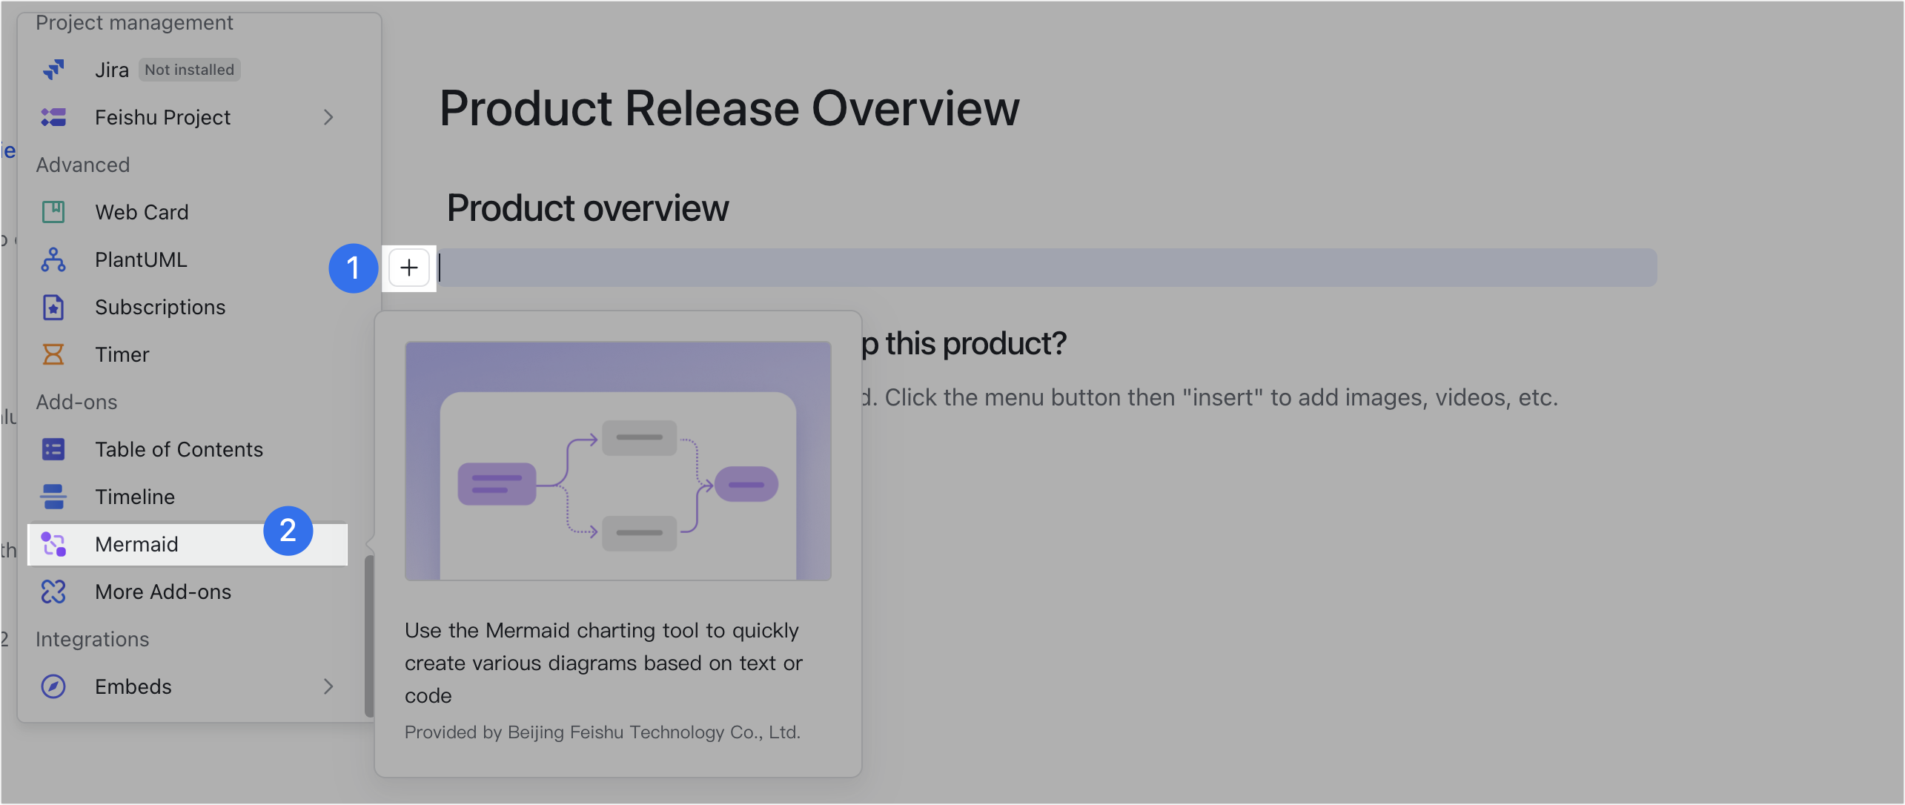The height and width of the screenshot is (805, 1905).
Task: Click the PlantUML diagram icon
Action: click(53, 259)
